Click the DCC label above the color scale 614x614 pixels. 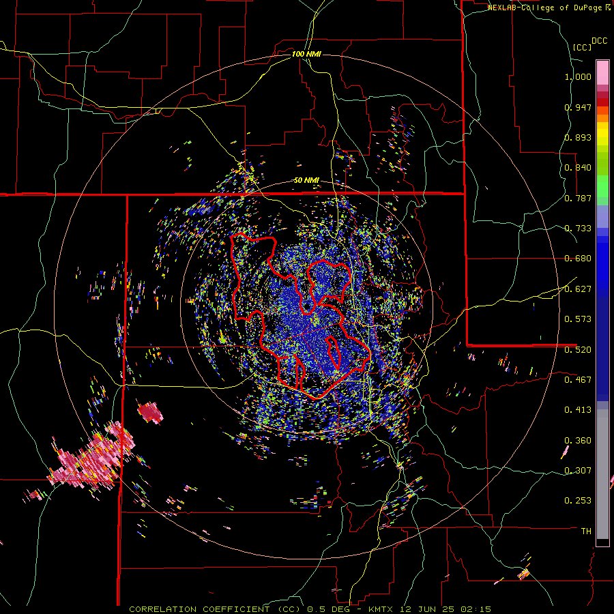[x=599, y=41]
